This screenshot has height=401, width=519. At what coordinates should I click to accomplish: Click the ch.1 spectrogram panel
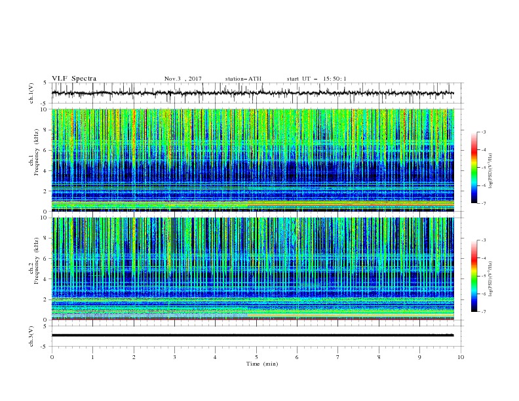pyautogui.click(x=252, y=160)
